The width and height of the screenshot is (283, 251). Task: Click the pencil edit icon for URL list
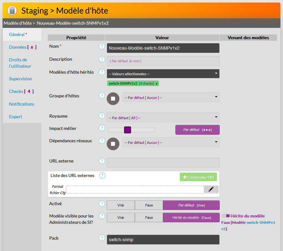[211, 189]
